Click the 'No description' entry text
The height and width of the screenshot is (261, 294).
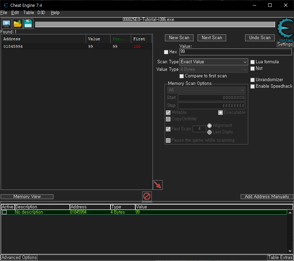pyautogui.click(x=29, y=212)
